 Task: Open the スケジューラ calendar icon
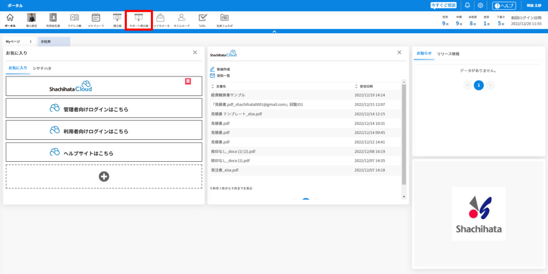[x=96, y=20]
